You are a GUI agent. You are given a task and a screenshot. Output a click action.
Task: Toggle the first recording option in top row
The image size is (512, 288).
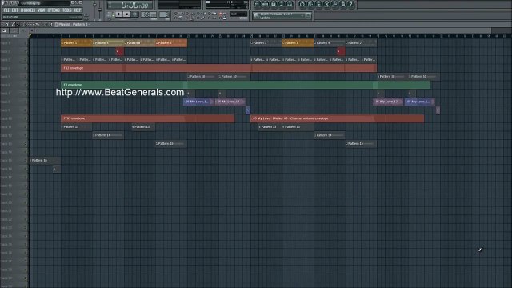point(176,14)
